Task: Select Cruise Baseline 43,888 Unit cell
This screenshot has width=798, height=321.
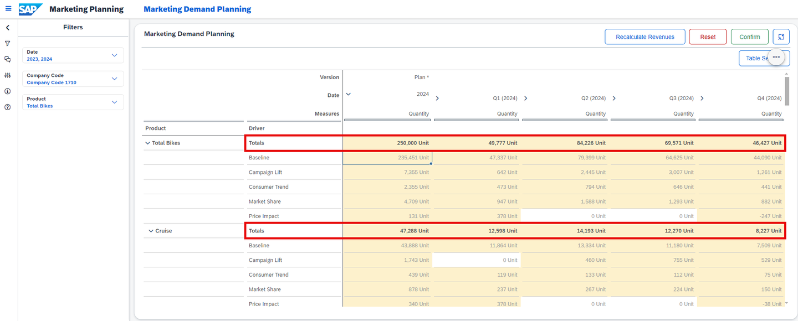Action: click(387, 245)
